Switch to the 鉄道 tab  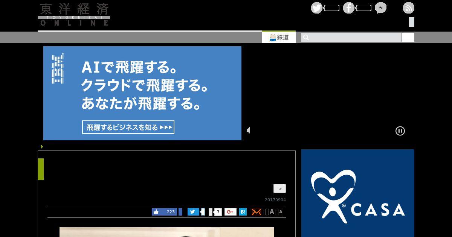pos(279,37)
